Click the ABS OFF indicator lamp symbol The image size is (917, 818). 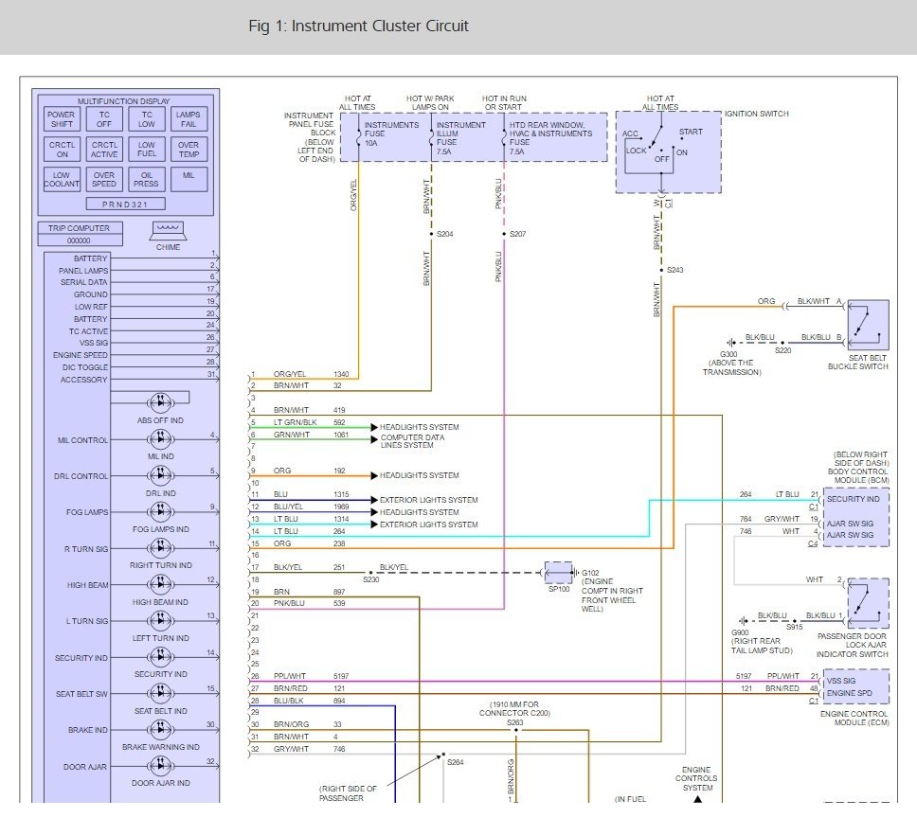coord(161,402)
